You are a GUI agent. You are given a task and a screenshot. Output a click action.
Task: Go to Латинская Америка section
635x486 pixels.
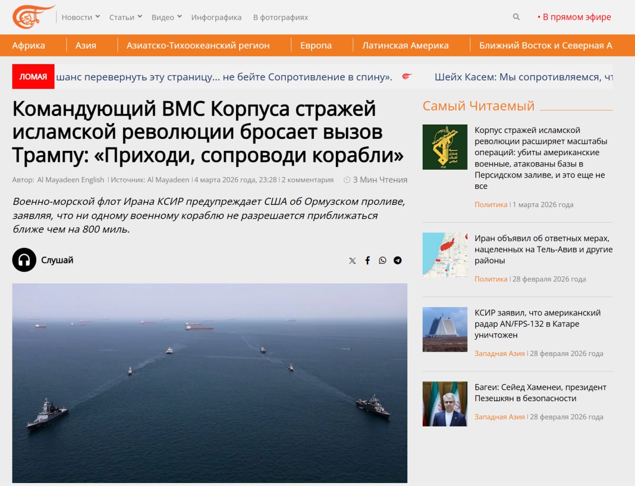coord(405,46)
